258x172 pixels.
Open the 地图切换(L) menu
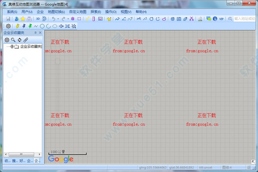tap(56, 12)
